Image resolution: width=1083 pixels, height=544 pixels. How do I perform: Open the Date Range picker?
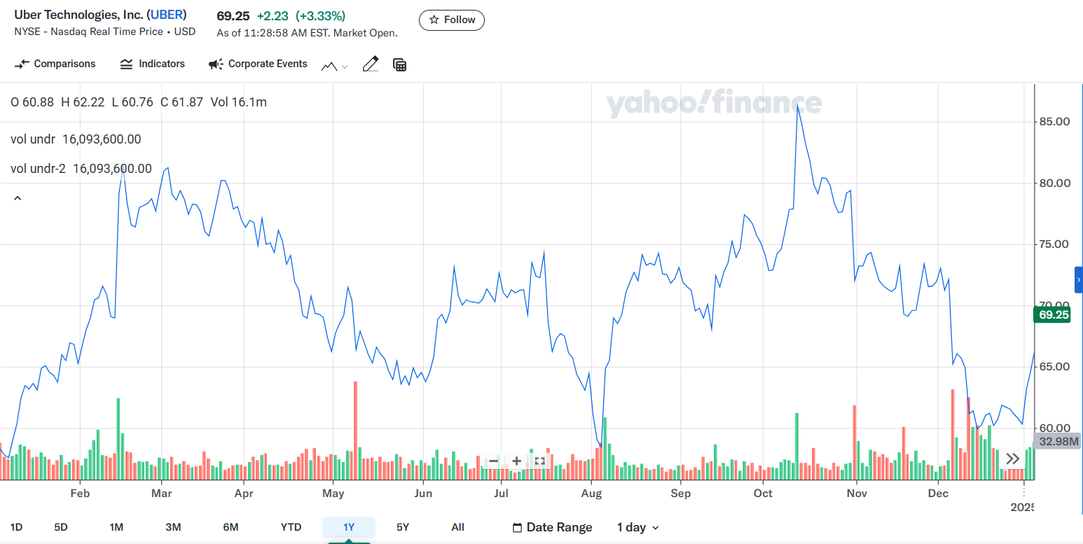pyautogui.click(x=553, y=527)
